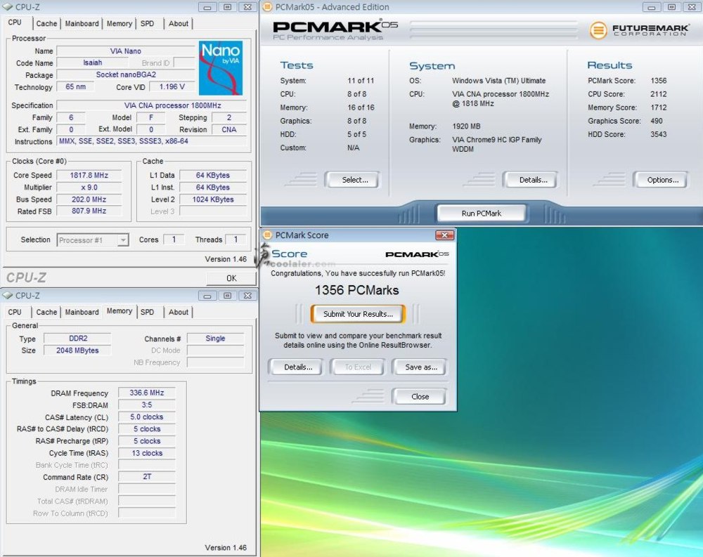Select SPD tab in lower CPU-Z

[x=147, y=313]
